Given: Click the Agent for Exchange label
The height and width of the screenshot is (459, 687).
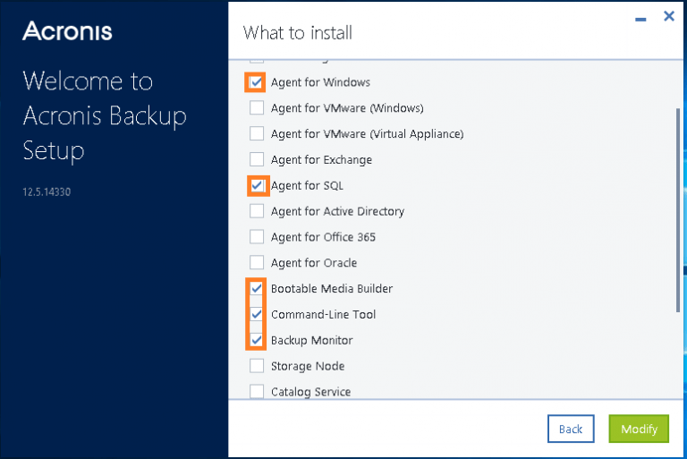Looking at the screenshot, I should 321,160.
